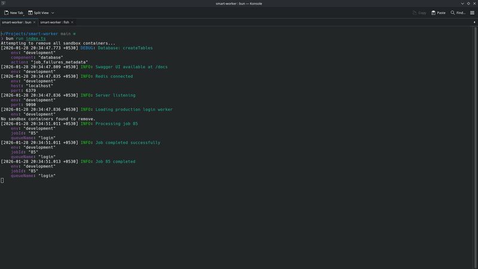Viewport: 478px width, 269px height.
Task: Click the terminal vertical scrollbar
Action: 475,147
